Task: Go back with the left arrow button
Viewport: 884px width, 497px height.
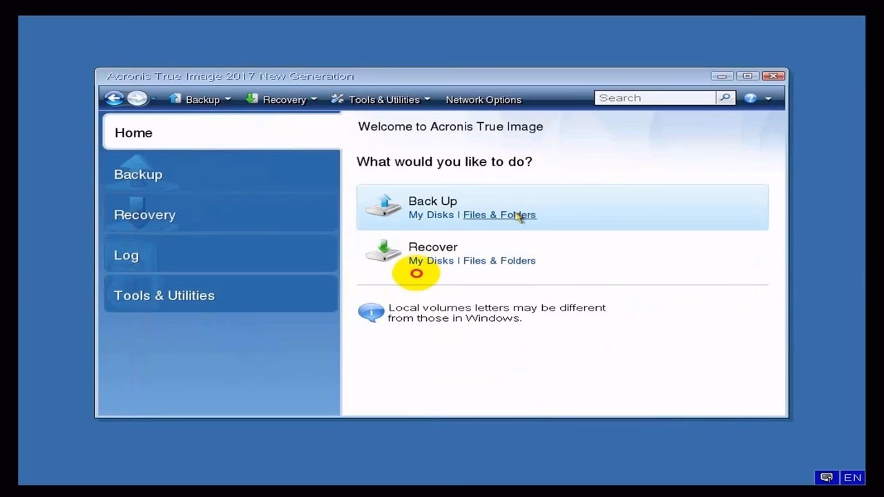Action: [x=114, y=99]
